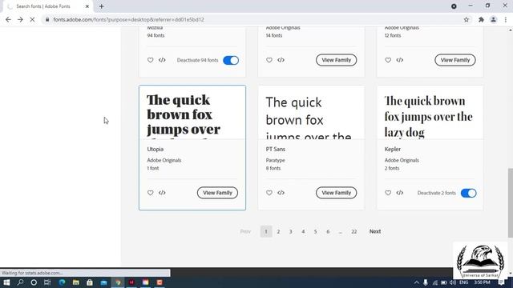513x288 pixels.
Task: Show hidden system tray icons
Action: coord(417,282)
